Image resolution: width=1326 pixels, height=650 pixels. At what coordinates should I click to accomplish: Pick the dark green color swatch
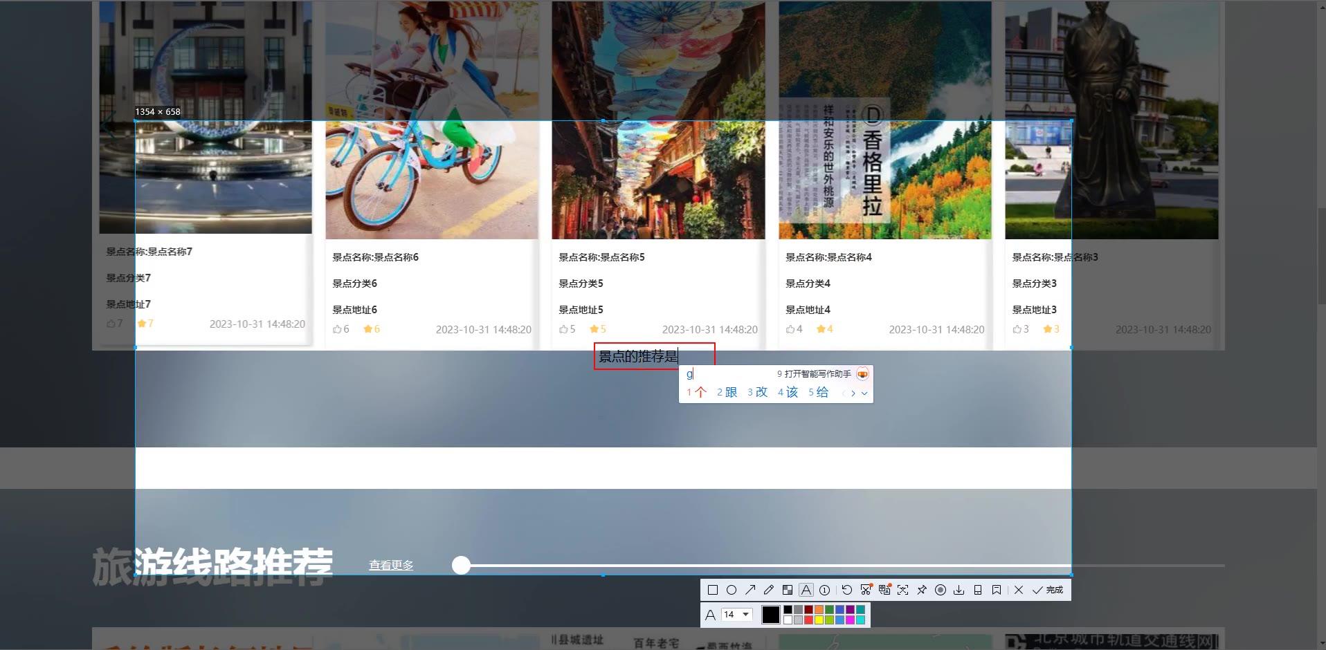[x=829, y=610]
